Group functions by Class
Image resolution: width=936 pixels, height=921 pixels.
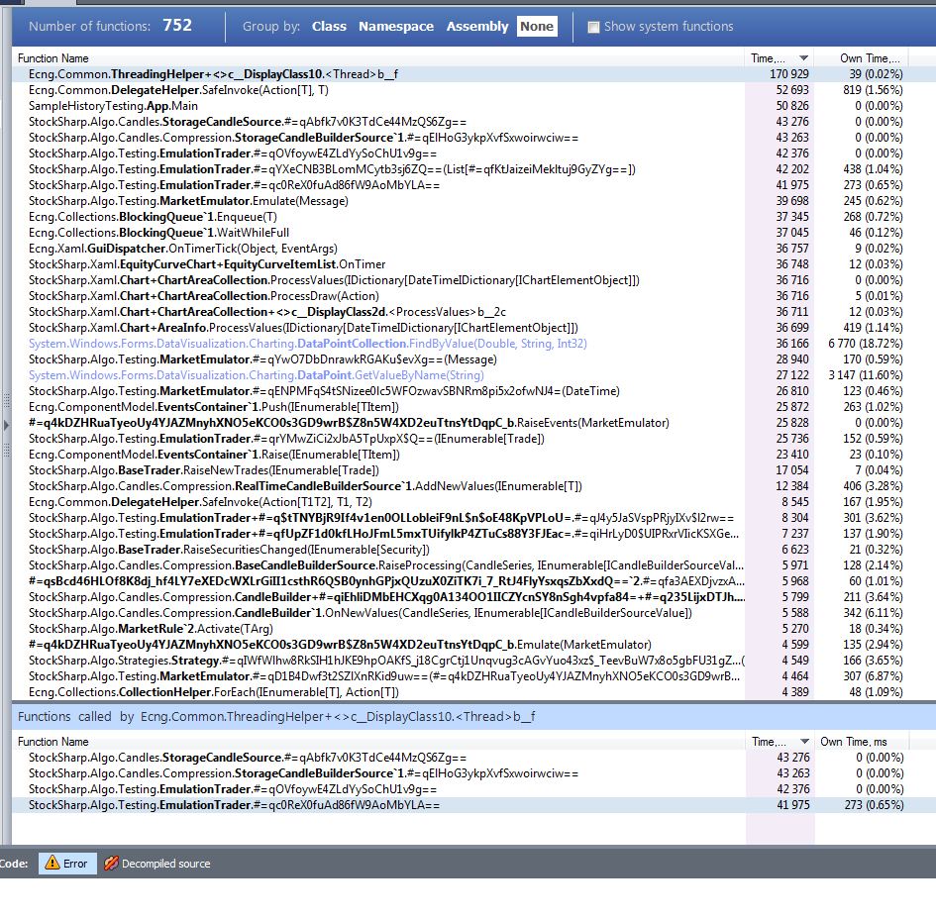tap(329, 27)
